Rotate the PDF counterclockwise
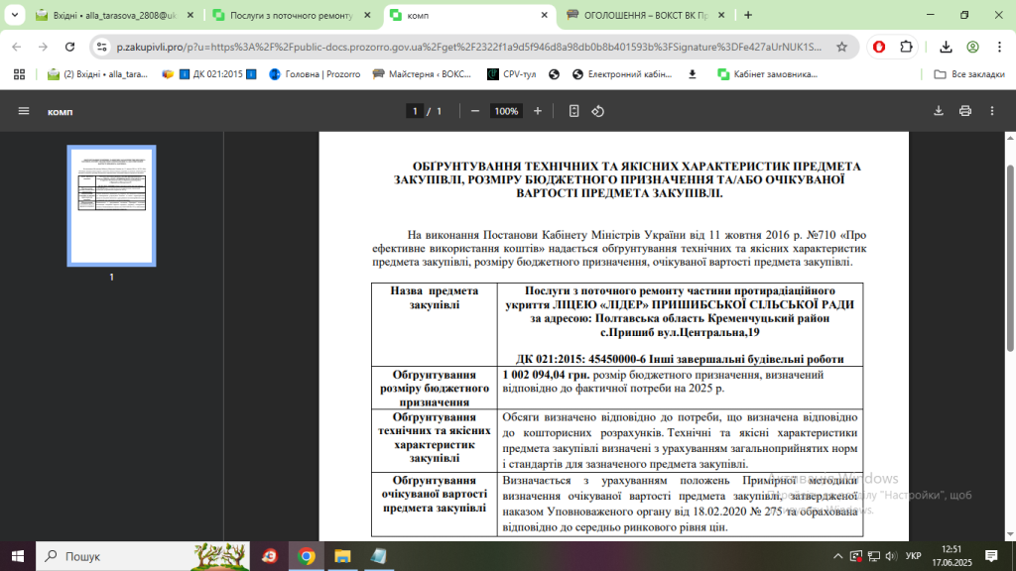Image resolution: width=1016 pixels, height=571 pixels. (598, 111)
